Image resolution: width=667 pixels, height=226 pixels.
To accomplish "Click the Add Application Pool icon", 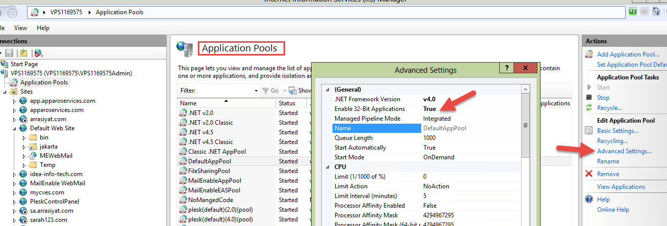I will pos(589,54).
